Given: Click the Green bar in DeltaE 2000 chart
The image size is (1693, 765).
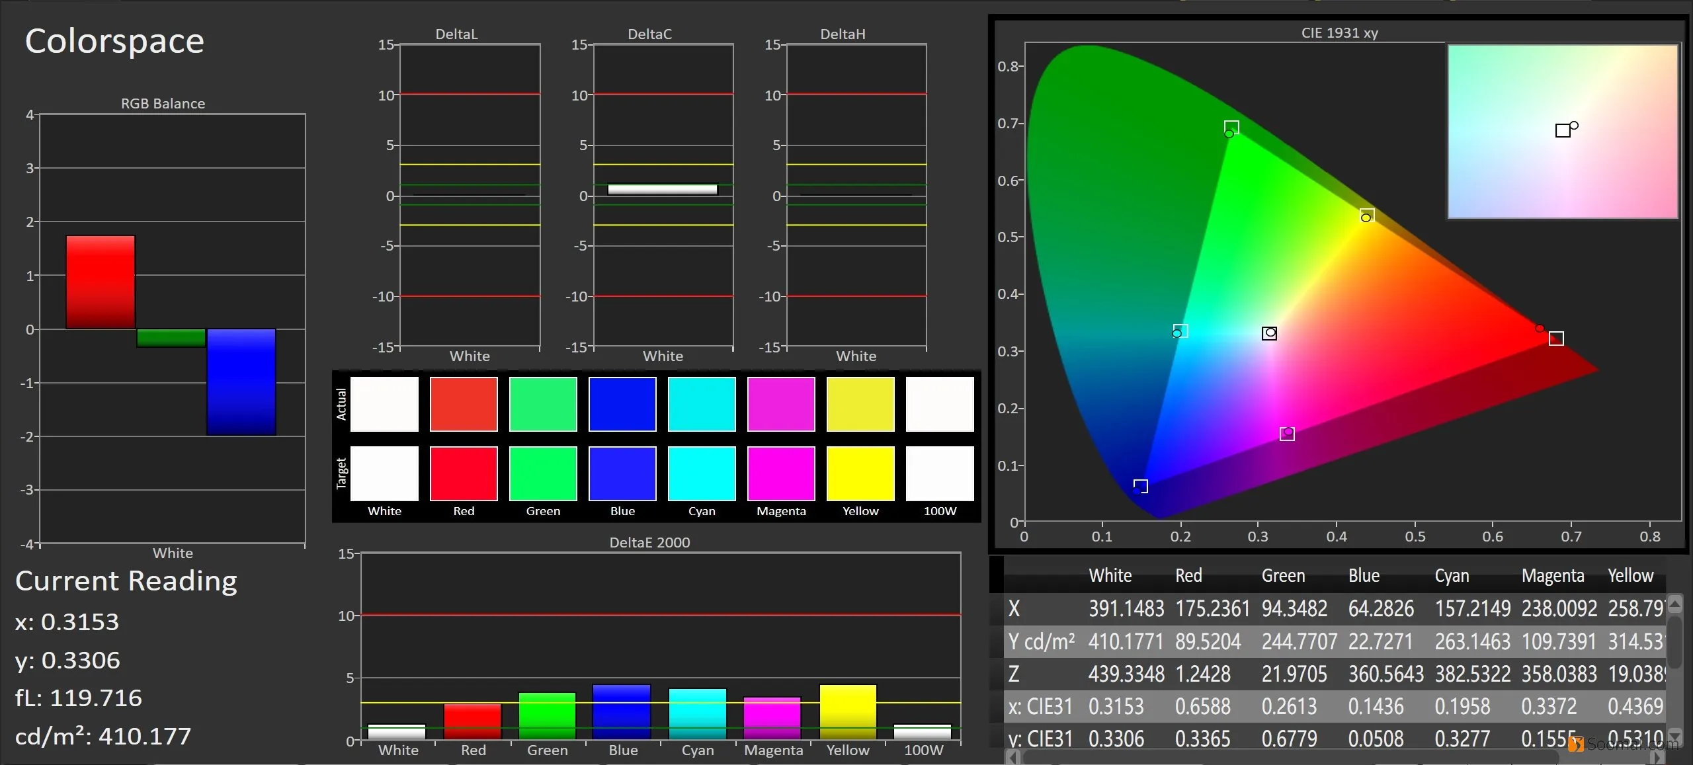Looking at the screenshot, I should point(547,716).
